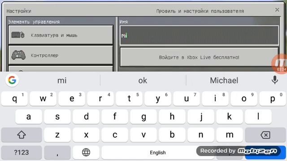The width and height of the screenshot is (287, 161).
Task: Tap the x key
Action: 86,135
